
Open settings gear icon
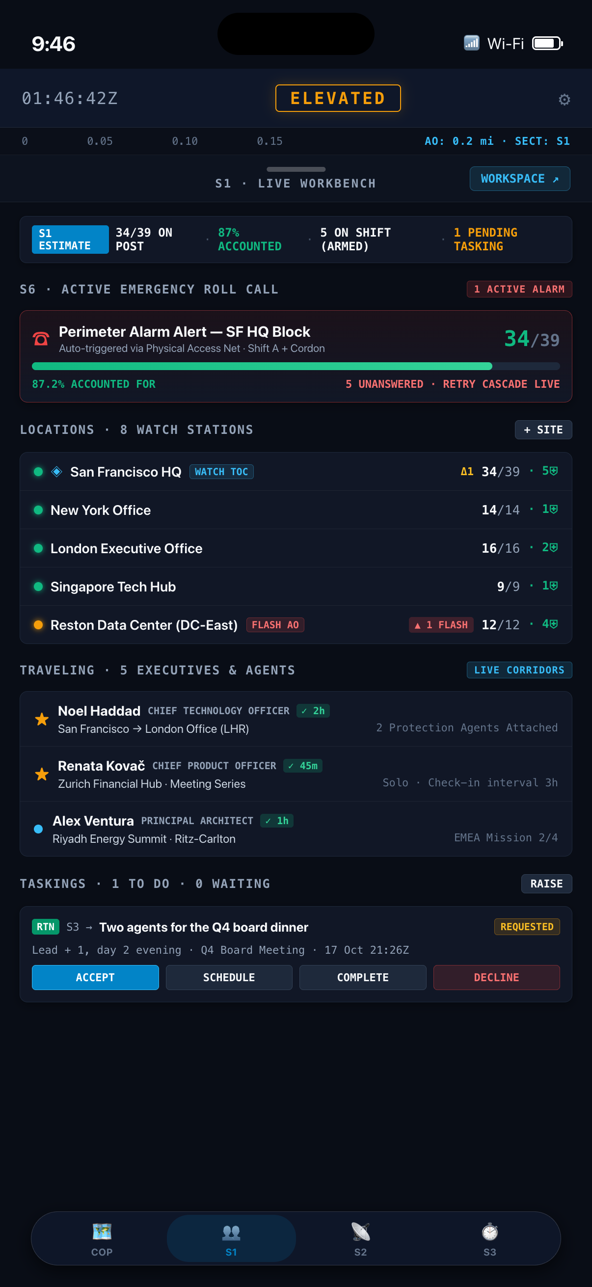[x=564, y=99]
